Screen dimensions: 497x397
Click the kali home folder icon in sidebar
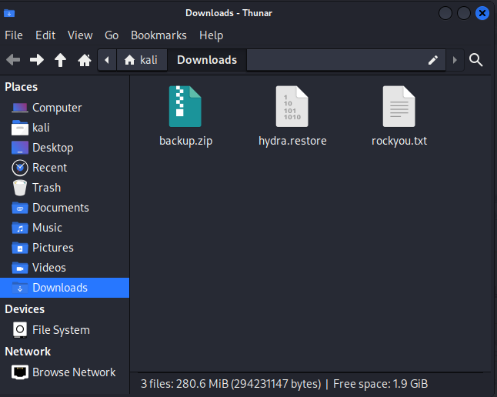click(x=20, y=128)
